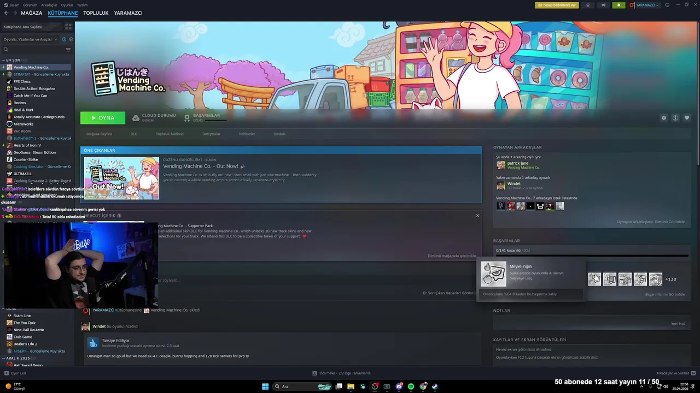
Task: Open the Topluluk Merkezi tab
Action: 170,134
